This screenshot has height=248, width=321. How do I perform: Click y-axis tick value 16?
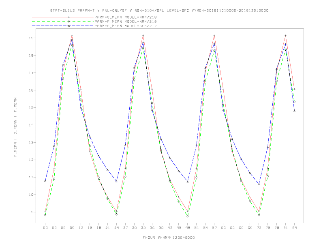(31, 90)
